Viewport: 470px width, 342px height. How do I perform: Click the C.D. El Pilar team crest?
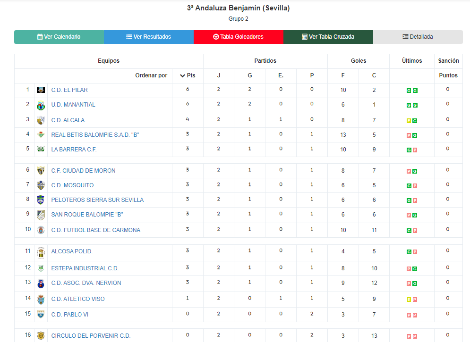41,90
